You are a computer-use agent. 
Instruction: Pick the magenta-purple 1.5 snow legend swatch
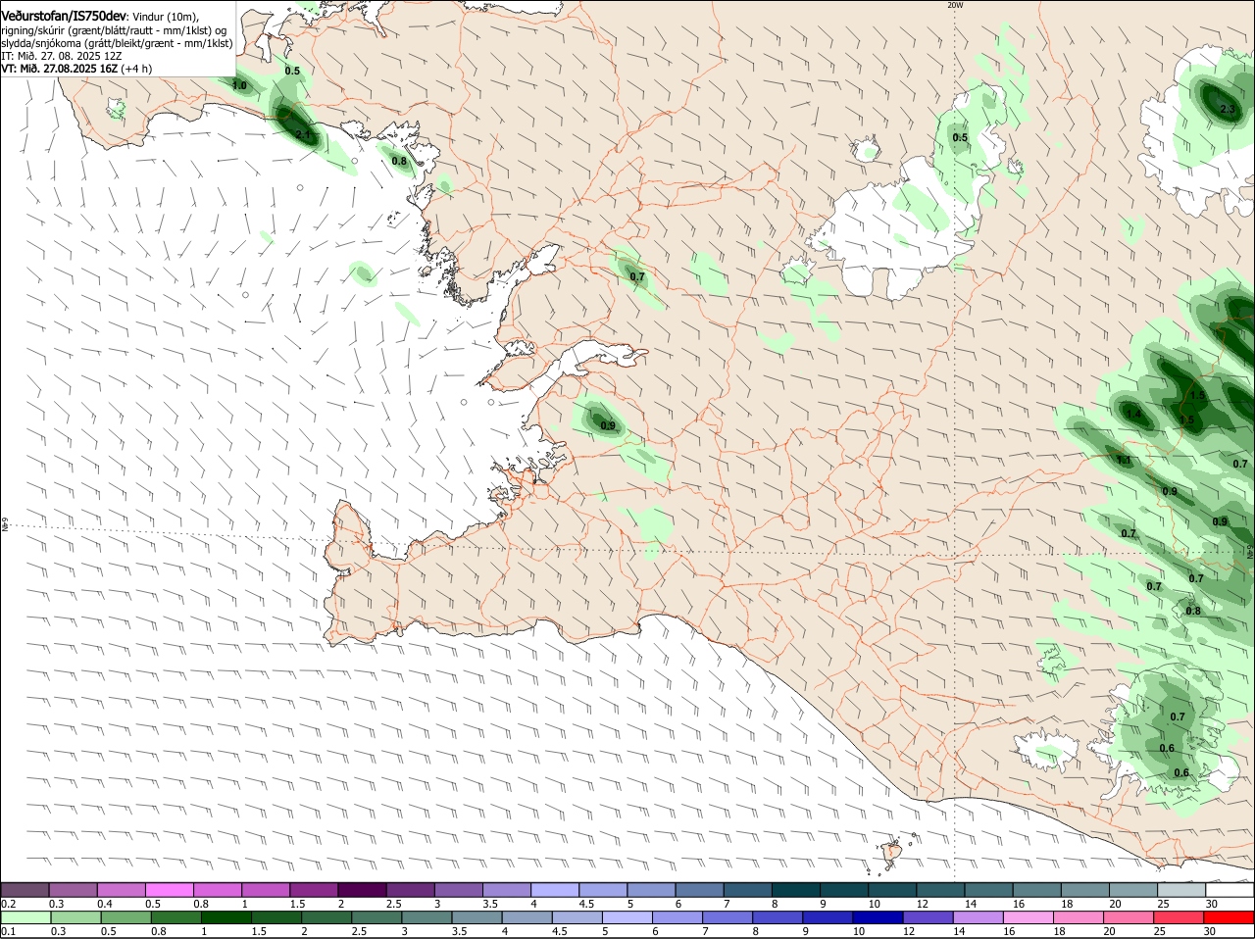point(313,889)
